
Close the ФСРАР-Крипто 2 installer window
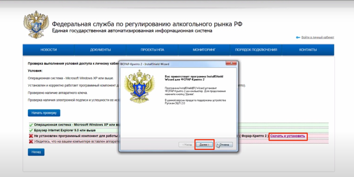[231, 64]
